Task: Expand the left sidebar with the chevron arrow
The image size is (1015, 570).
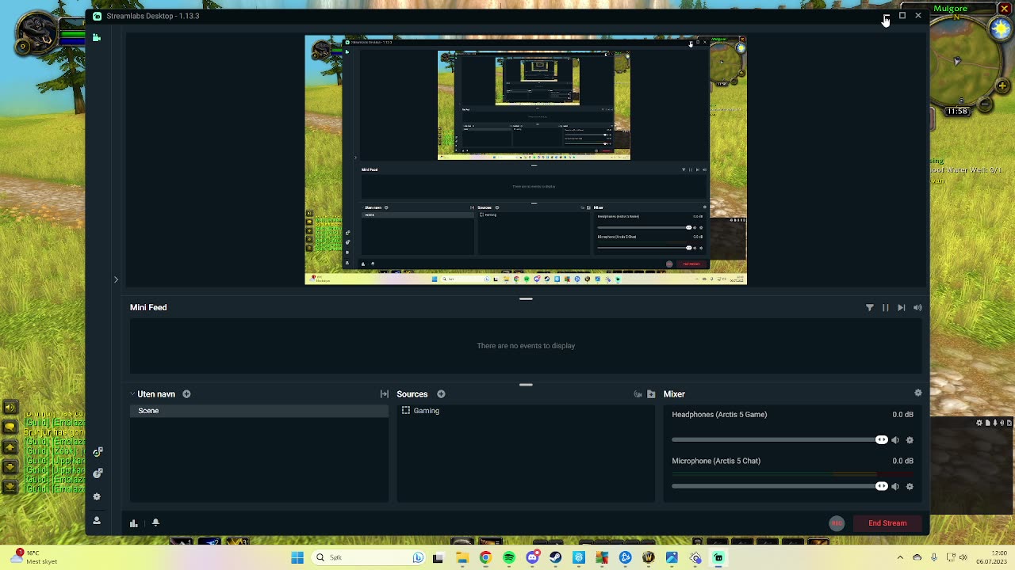Action: (116, 279)
